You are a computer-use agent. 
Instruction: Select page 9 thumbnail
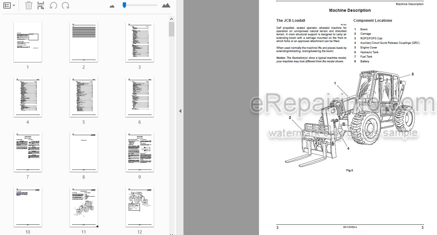pos(140,152)
